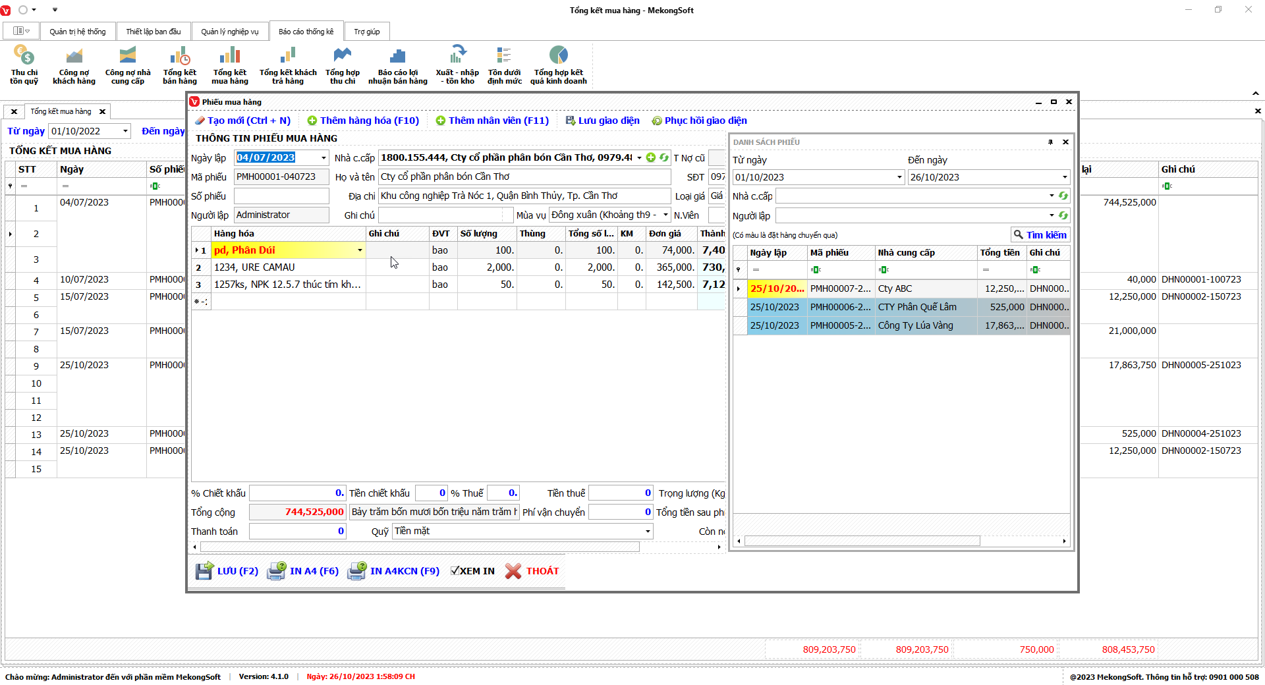Image resolution: width=1265 pixels, height=685 pixels.
Task: Open the Trợ giúp ribbon tab
Action: (x=366, y=32)
